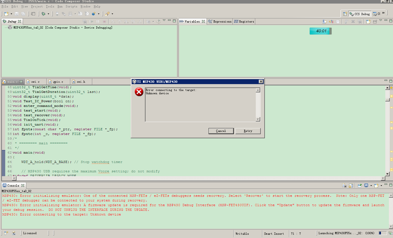Click the red Terminate icon in the Debug view
This screenshot has height=238, width=393.
(x=104, y=21)
